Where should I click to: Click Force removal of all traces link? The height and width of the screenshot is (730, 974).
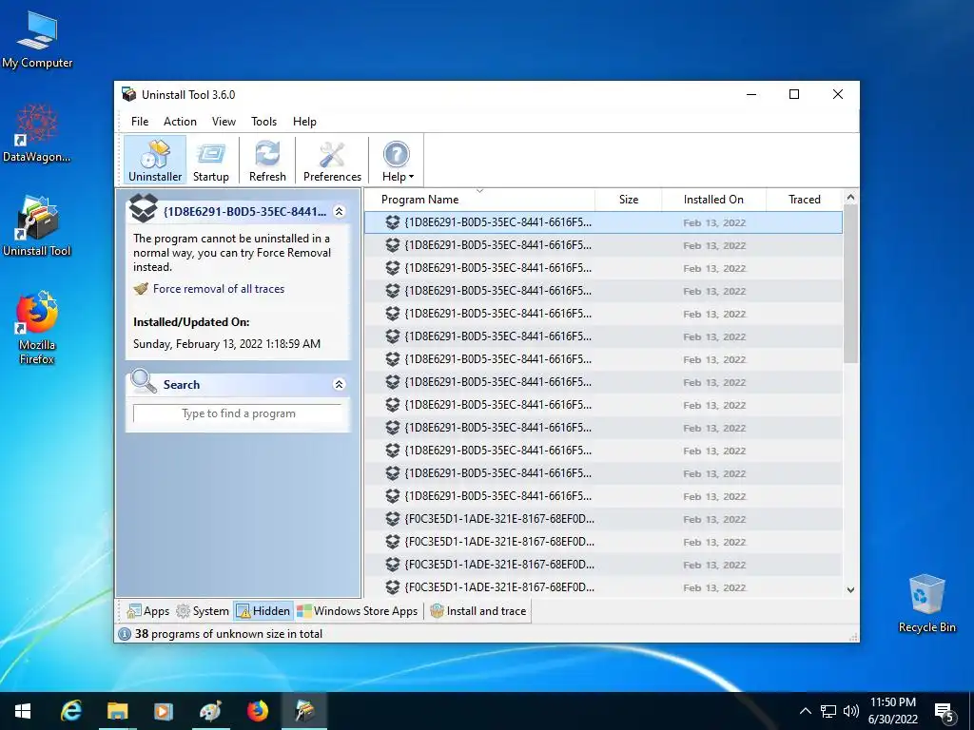point(219,289)
